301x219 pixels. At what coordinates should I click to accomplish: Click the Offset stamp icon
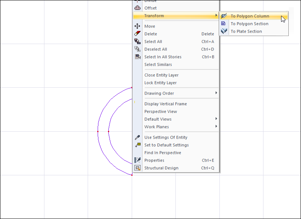[x=137, y=8]
